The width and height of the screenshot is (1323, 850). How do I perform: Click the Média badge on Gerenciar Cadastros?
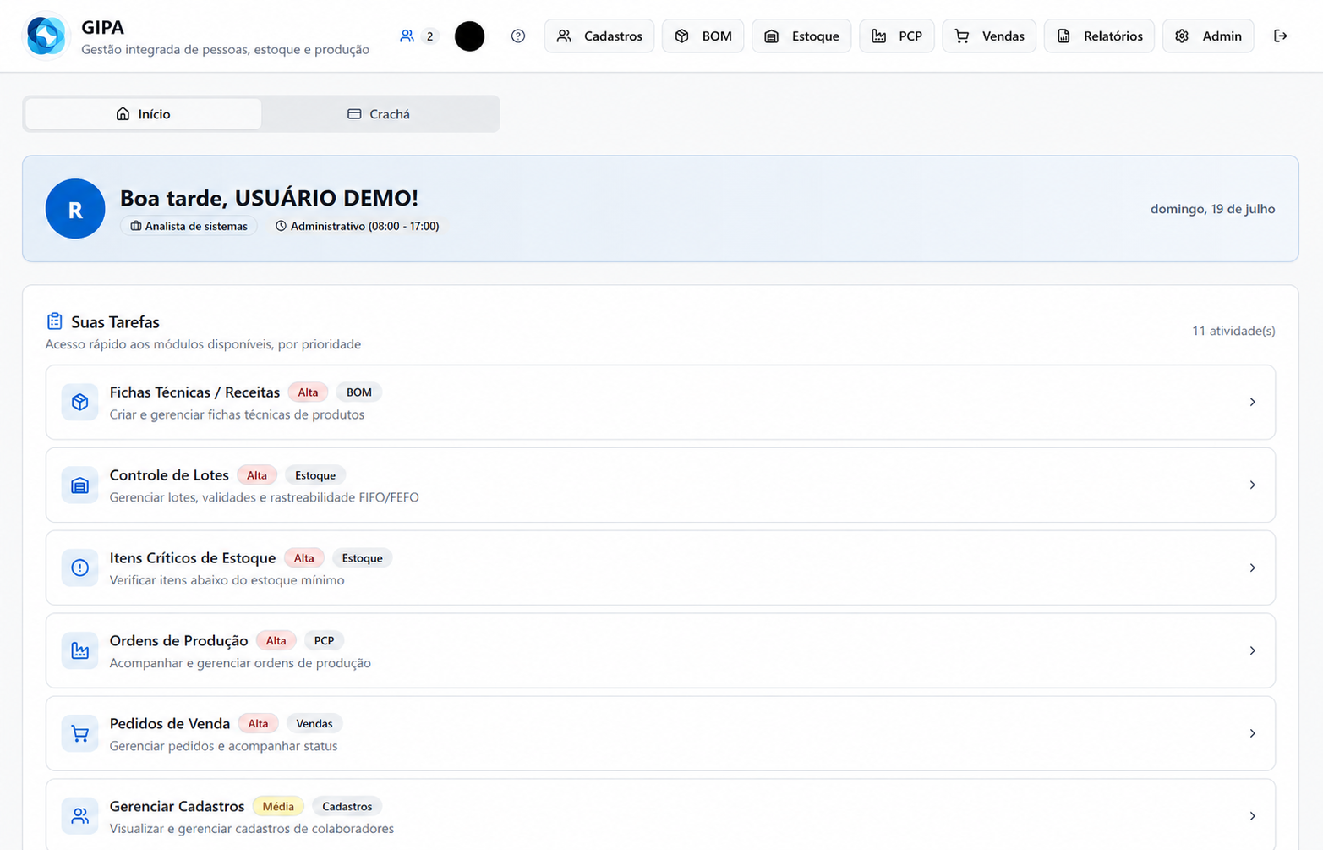(x=278, y=807)
